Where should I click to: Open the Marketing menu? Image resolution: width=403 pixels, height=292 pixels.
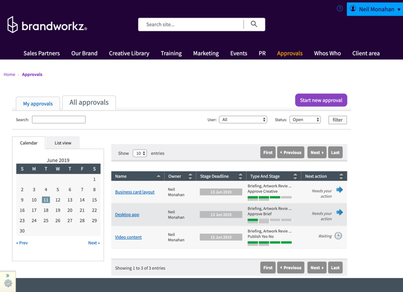pos(206,54)
